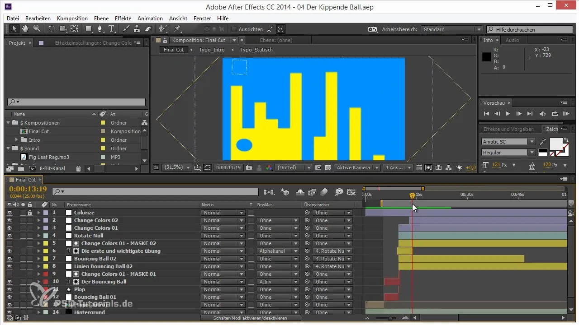The height and width of the screenshot is (325, 579).
Task: Play the preview in Vorschau panel
Action: pyautogui.click(x=508, y=114)
